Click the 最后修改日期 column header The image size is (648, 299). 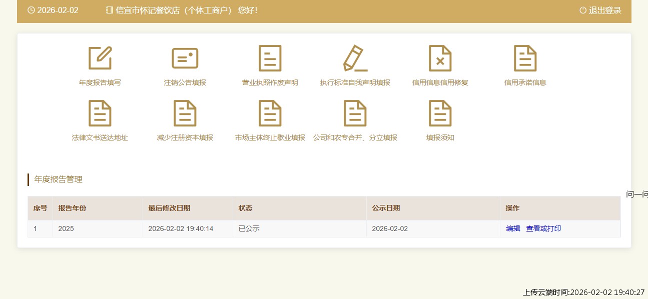[x=169, y=208]
